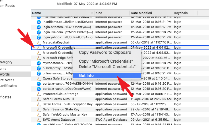Click the pencil icon of Microsoft Edge Safe row

[x=39, y=58]
